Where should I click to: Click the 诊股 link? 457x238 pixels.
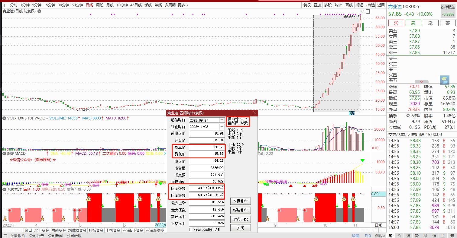coord(355,236)
